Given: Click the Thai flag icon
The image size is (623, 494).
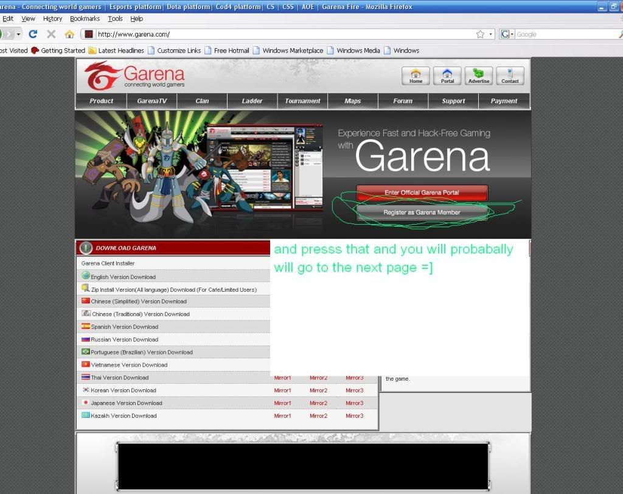Looking at the screenshot, I should point(85,376).
